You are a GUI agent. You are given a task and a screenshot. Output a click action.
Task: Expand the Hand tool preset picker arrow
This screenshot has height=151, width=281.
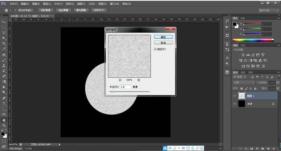coord(11,10)
